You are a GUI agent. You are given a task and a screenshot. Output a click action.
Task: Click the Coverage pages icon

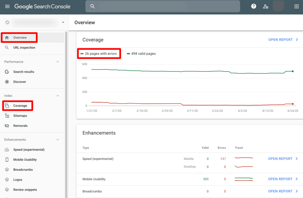pyautogui.click(x=7, y=106)
